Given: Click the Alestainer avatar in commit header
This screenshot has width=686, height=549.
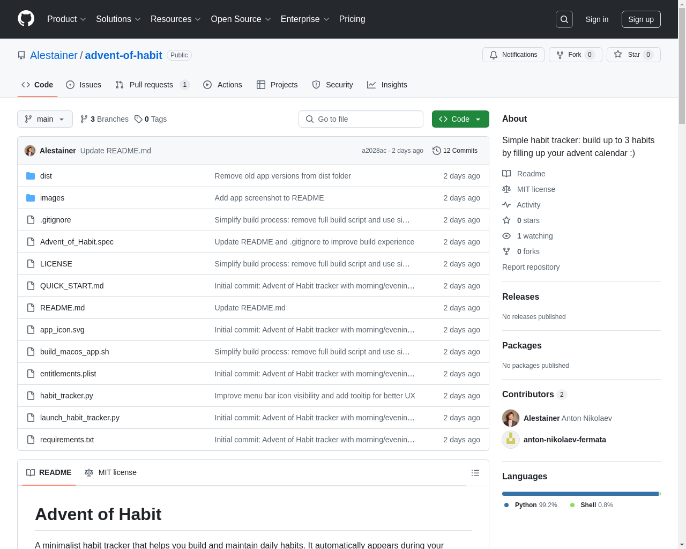Looking at the screenshot, I should pyautogui.click(x=30, y=151).
